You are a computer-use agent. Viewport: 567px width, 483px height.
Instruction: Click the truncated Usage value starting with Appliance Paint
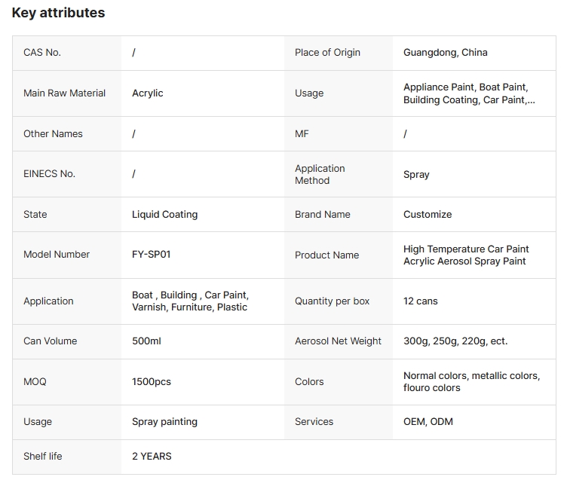pyautogui.click(x=469, y=93)
